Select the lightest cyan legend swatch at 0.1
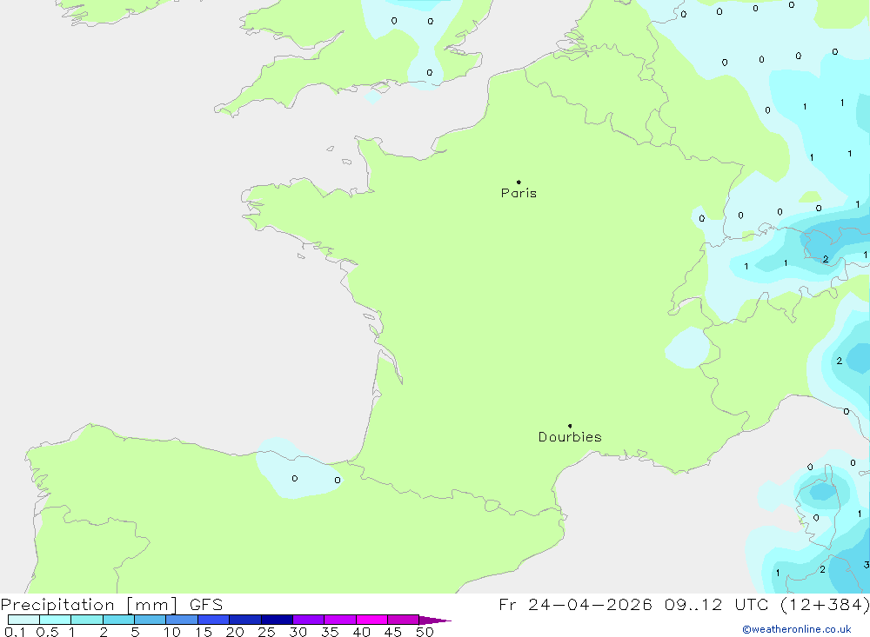The height and width of the screenshot is (637, 870). tap(23, 620)
